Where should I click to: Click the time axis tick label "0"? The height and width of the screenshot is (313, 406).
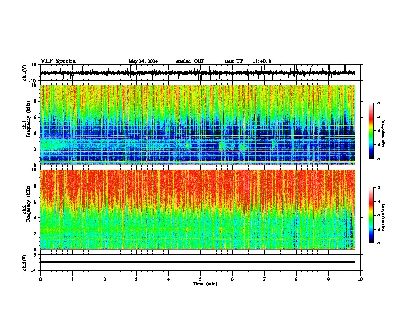click(40, 279)
